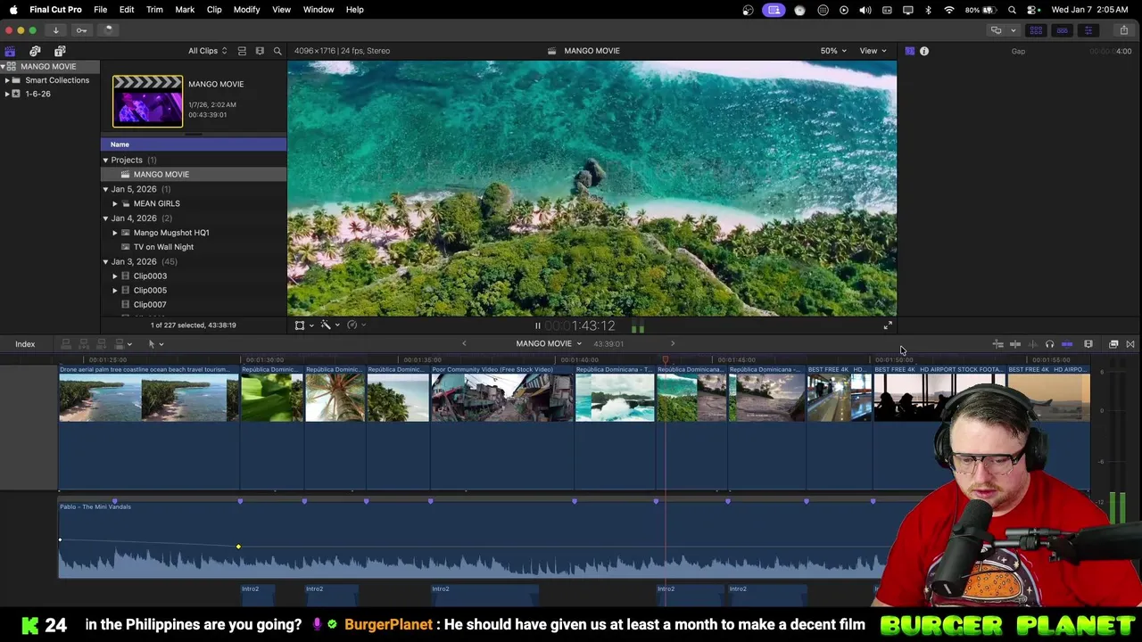Go back in timeline history
Image resolution: width=1142 pixels, height=642 pixels.
click(464, 343)
